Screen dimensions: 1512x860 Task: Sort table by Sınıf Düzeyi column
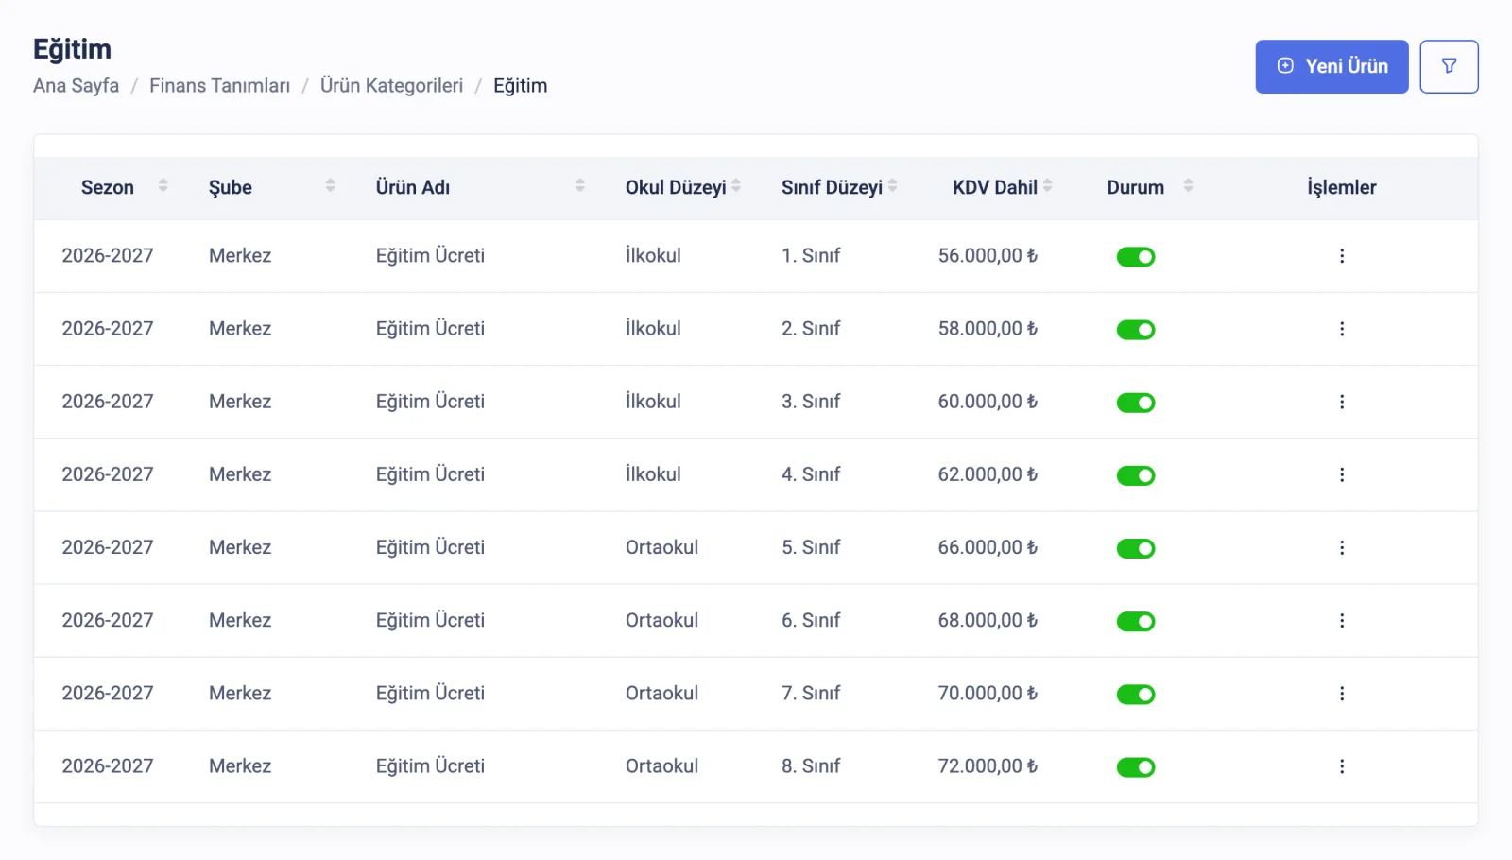tap(893, 186)
